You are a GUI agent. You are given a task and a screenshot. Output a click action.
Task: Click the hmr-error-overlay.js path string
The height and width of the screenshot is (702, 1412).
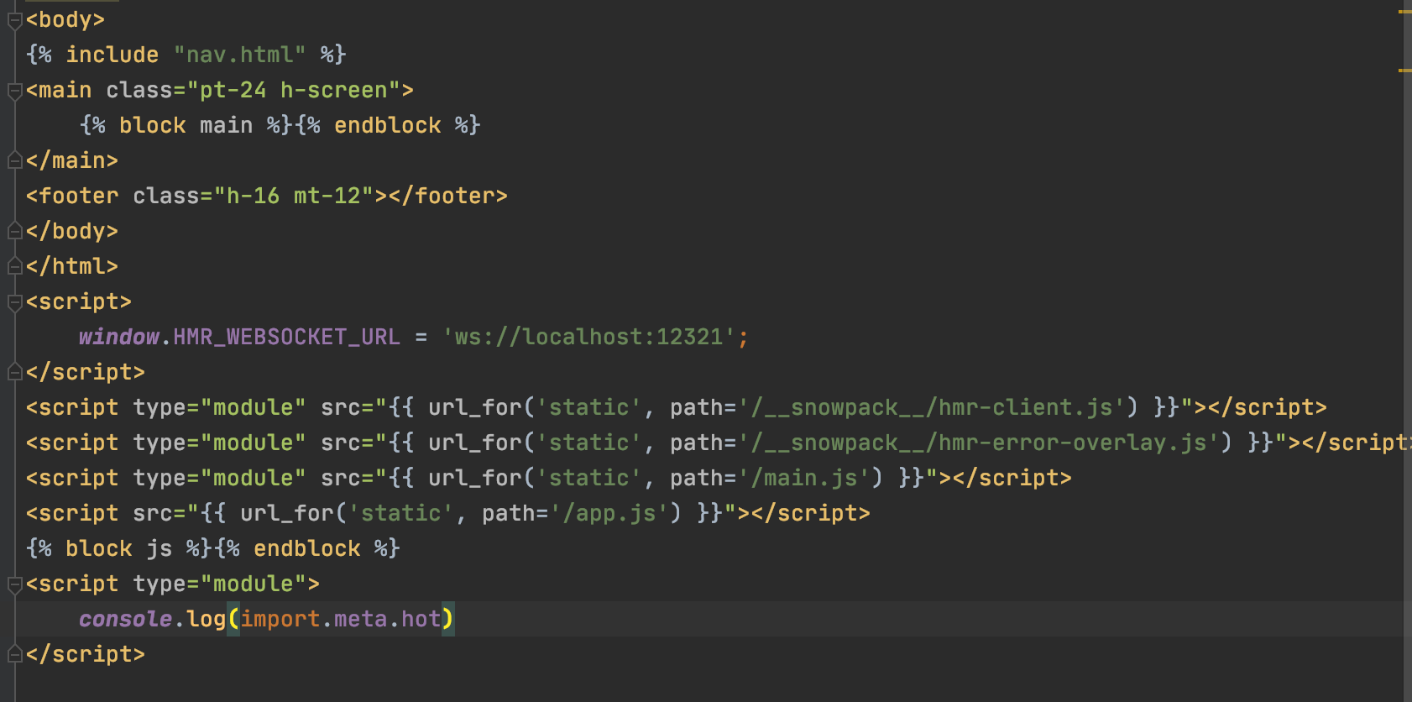[x=979, y=443]
